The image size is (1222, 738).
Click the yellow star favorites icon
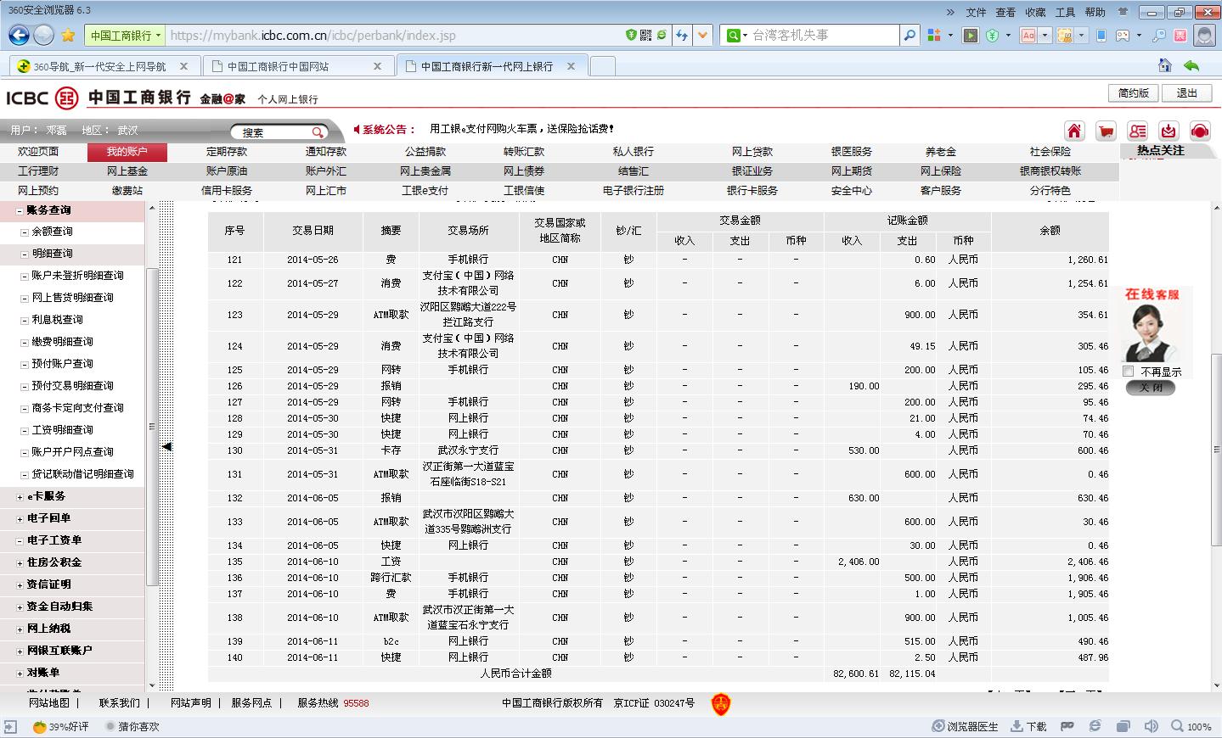coord(68,35)
